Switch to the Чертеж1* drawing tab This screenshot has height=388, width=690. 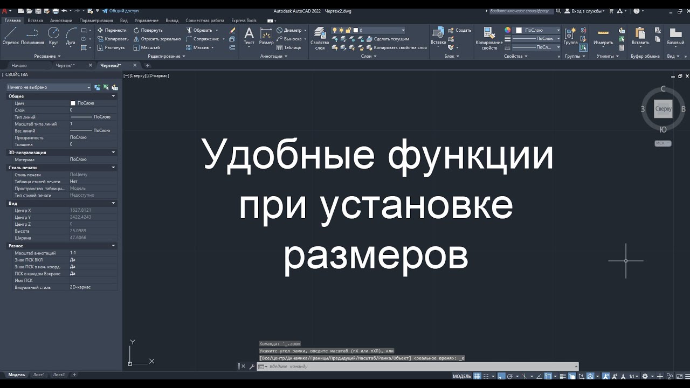[65, 66]
